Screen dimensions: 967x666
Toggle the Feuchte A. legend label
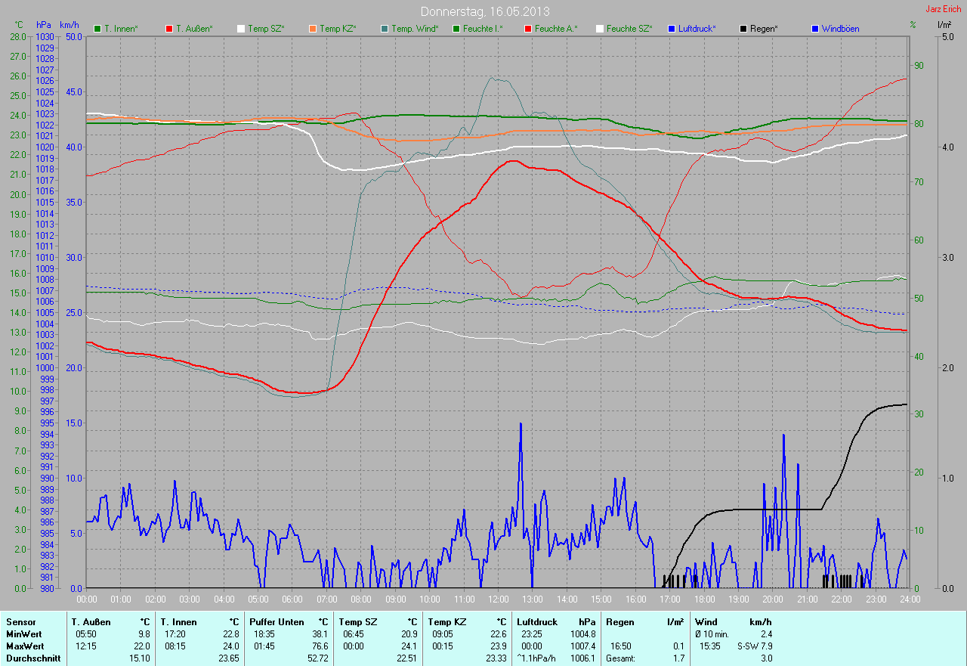click(x=555, y=29)
